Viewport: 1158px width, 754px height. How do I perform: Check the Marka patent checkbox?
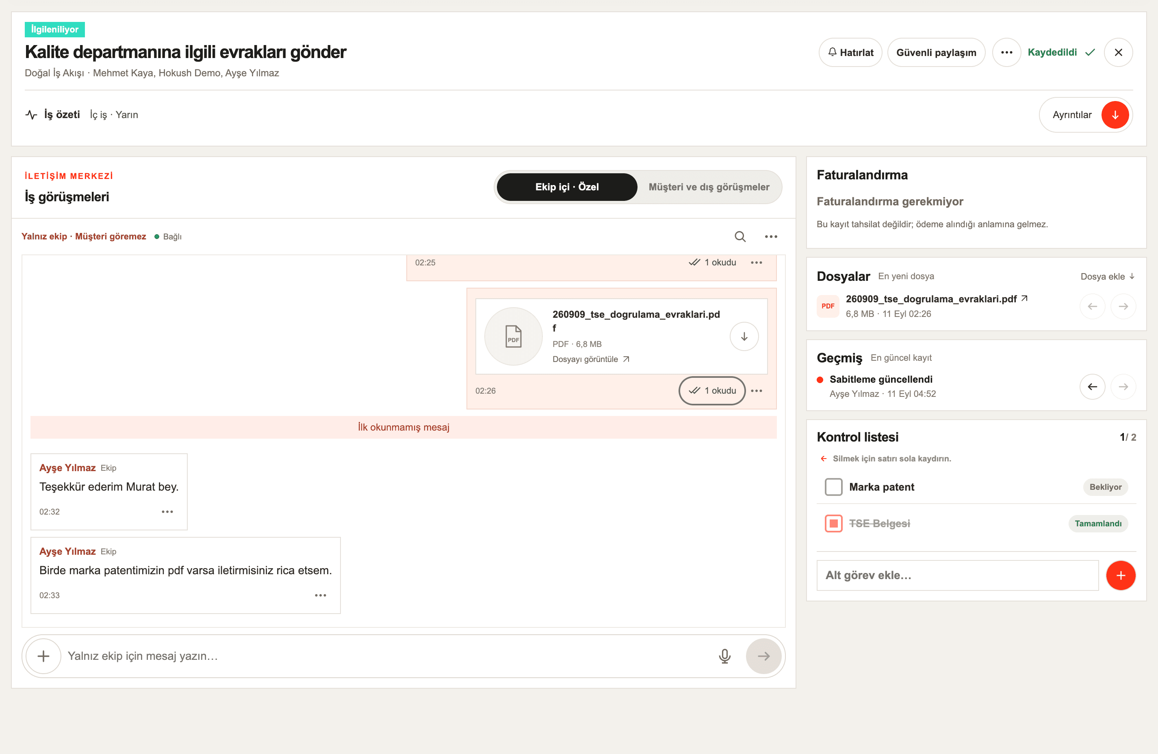[x=833, y=487]
